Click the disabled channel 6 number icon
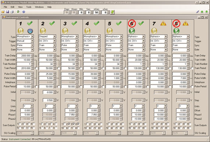210x142 pixels. [132, 24]
